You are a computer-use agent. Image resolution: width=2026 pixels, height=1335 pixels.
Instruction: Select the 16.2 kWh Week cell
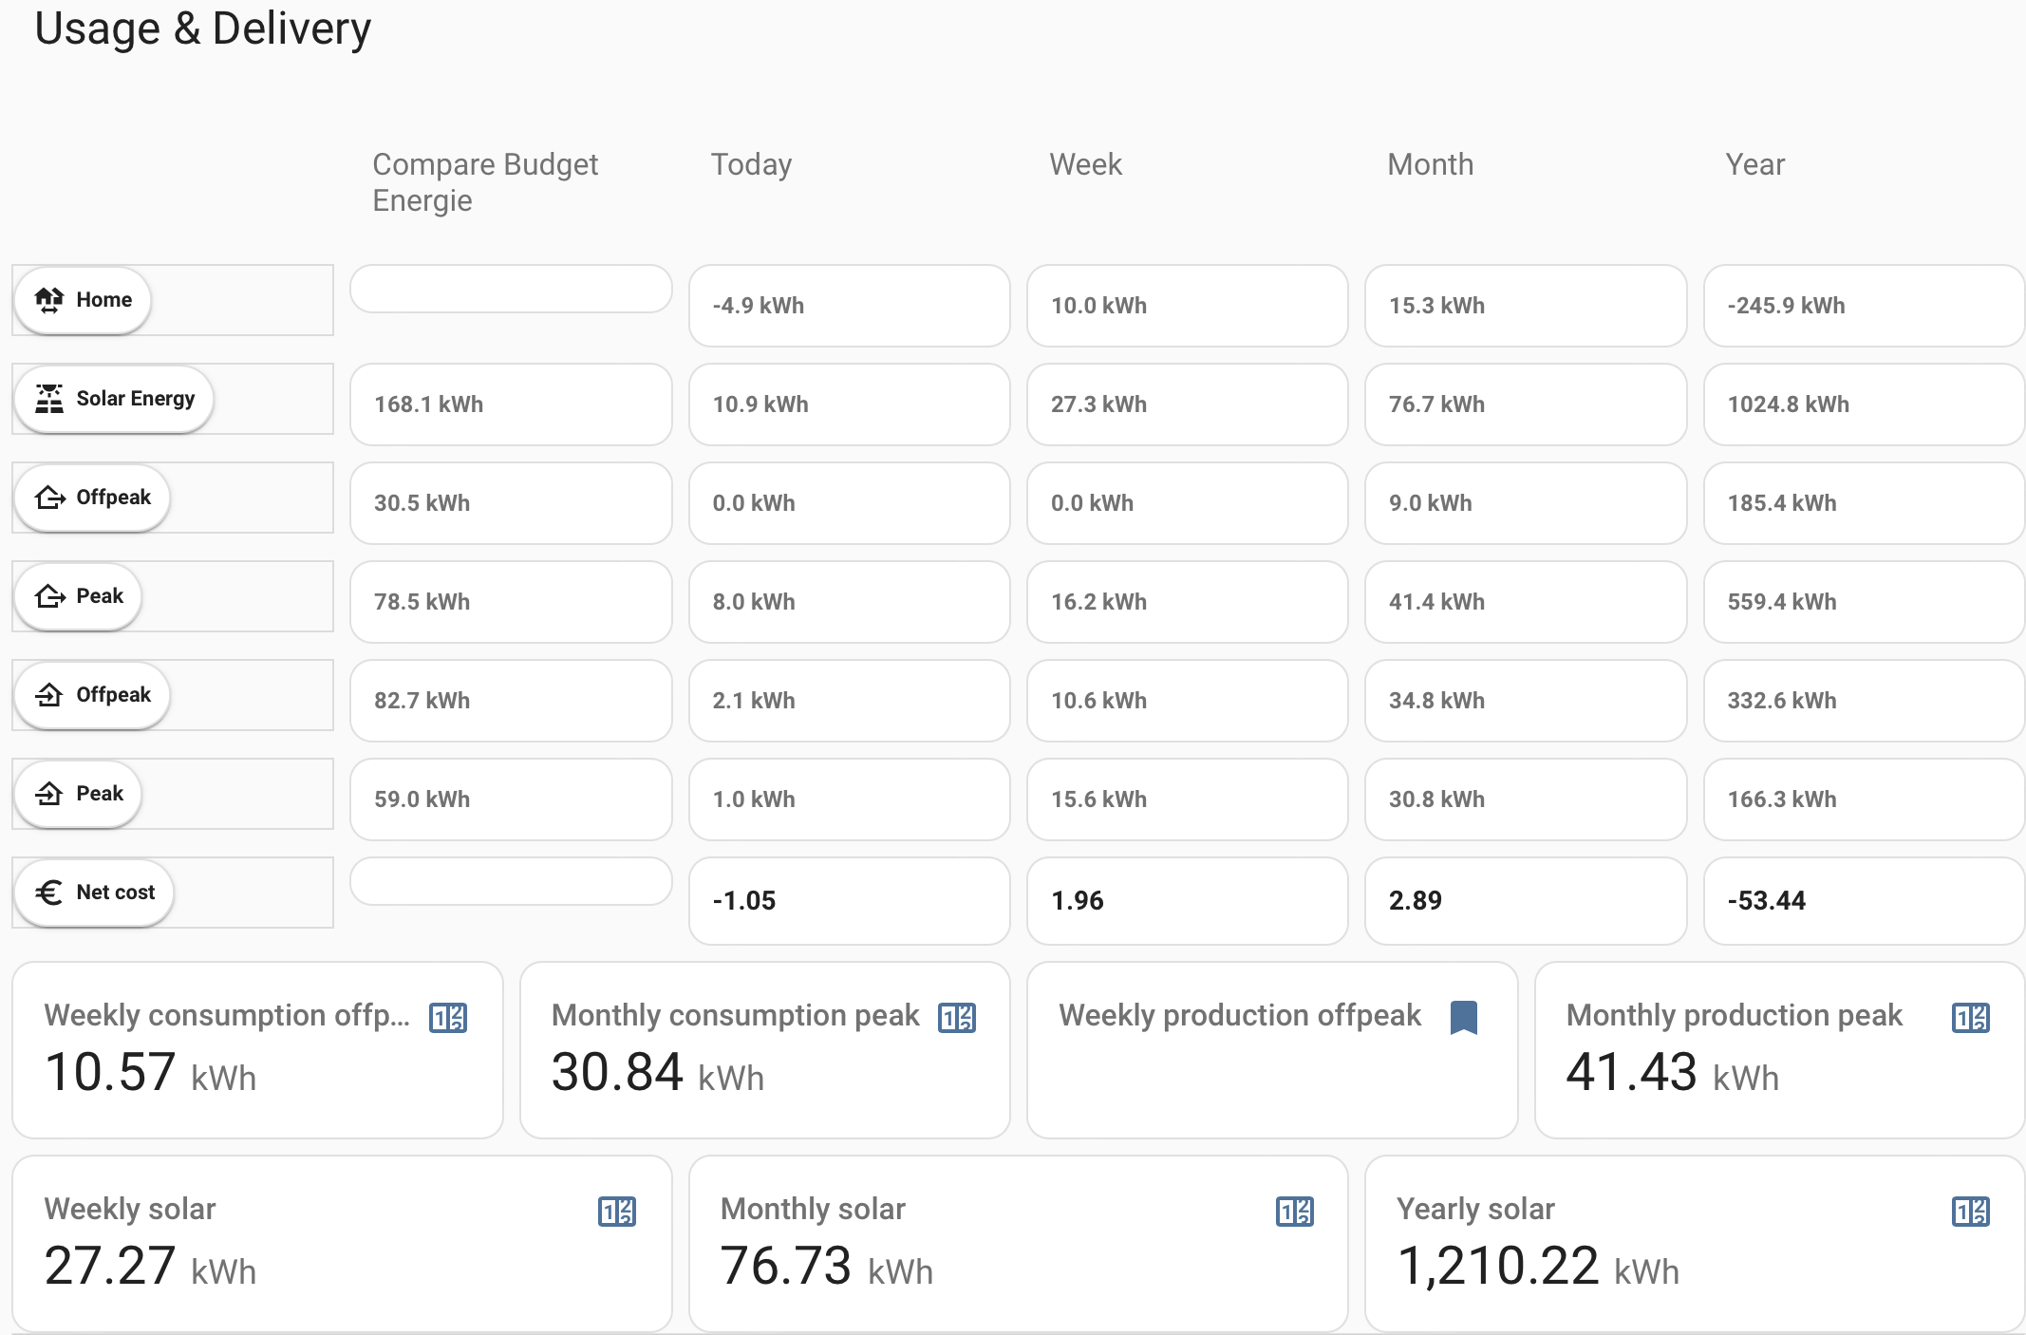pyautogui.click(x=1187, y=602)
